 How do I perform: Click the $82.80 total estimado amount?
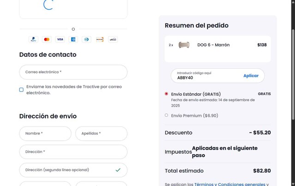click(x=262, y=171)
